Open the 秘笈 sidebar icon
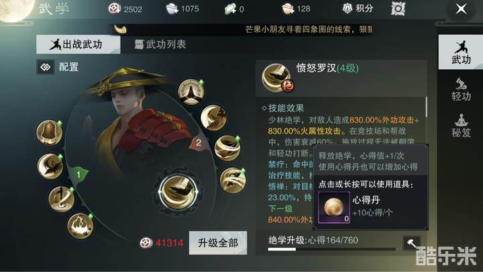This screenshot has width=483, height=272. (461, 126)
